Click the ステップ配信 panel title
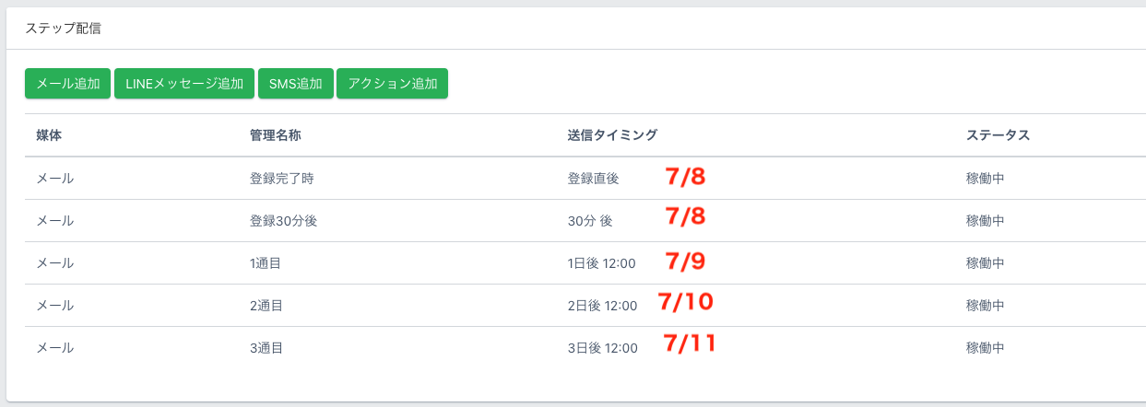 (63, 29)
